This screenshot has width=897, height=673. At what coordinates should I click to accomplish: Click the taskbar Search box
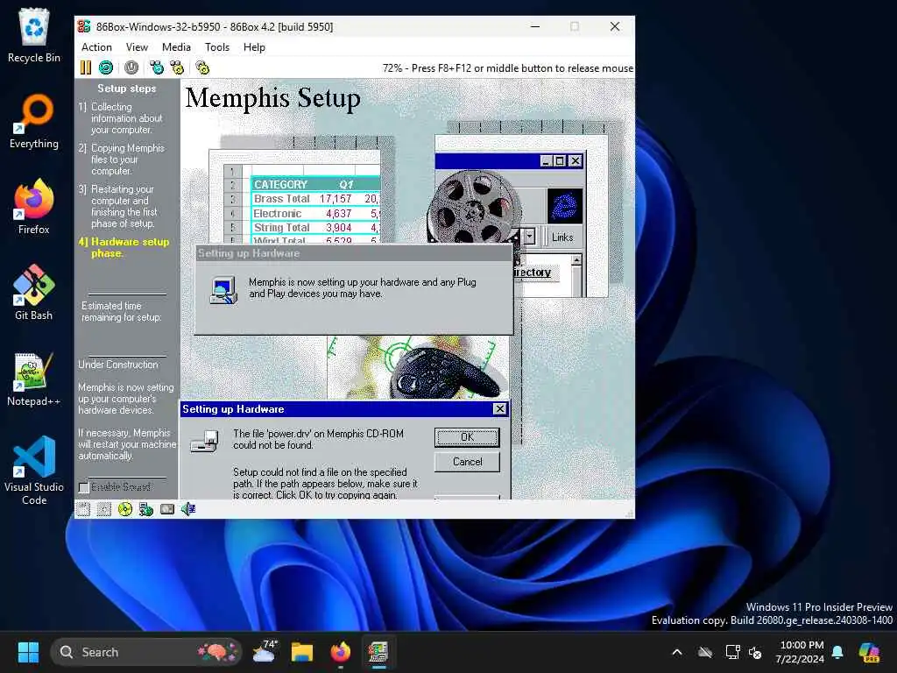coord(146,652)
